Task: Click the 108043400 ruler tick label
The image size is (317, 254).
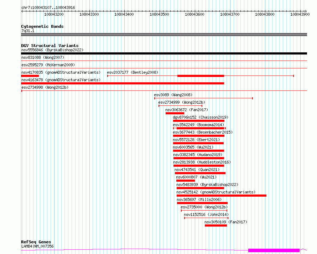Action: (x=124, y=14)
